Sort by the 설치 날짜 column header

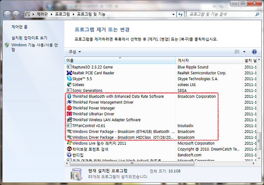pos(250,60)
